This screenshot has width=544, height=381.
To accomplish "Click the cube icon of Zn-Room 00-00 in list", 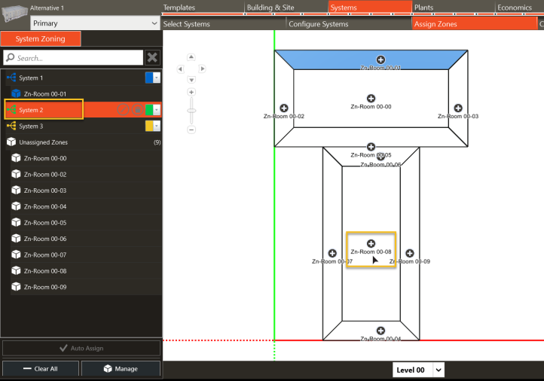I will pos(16,158).
